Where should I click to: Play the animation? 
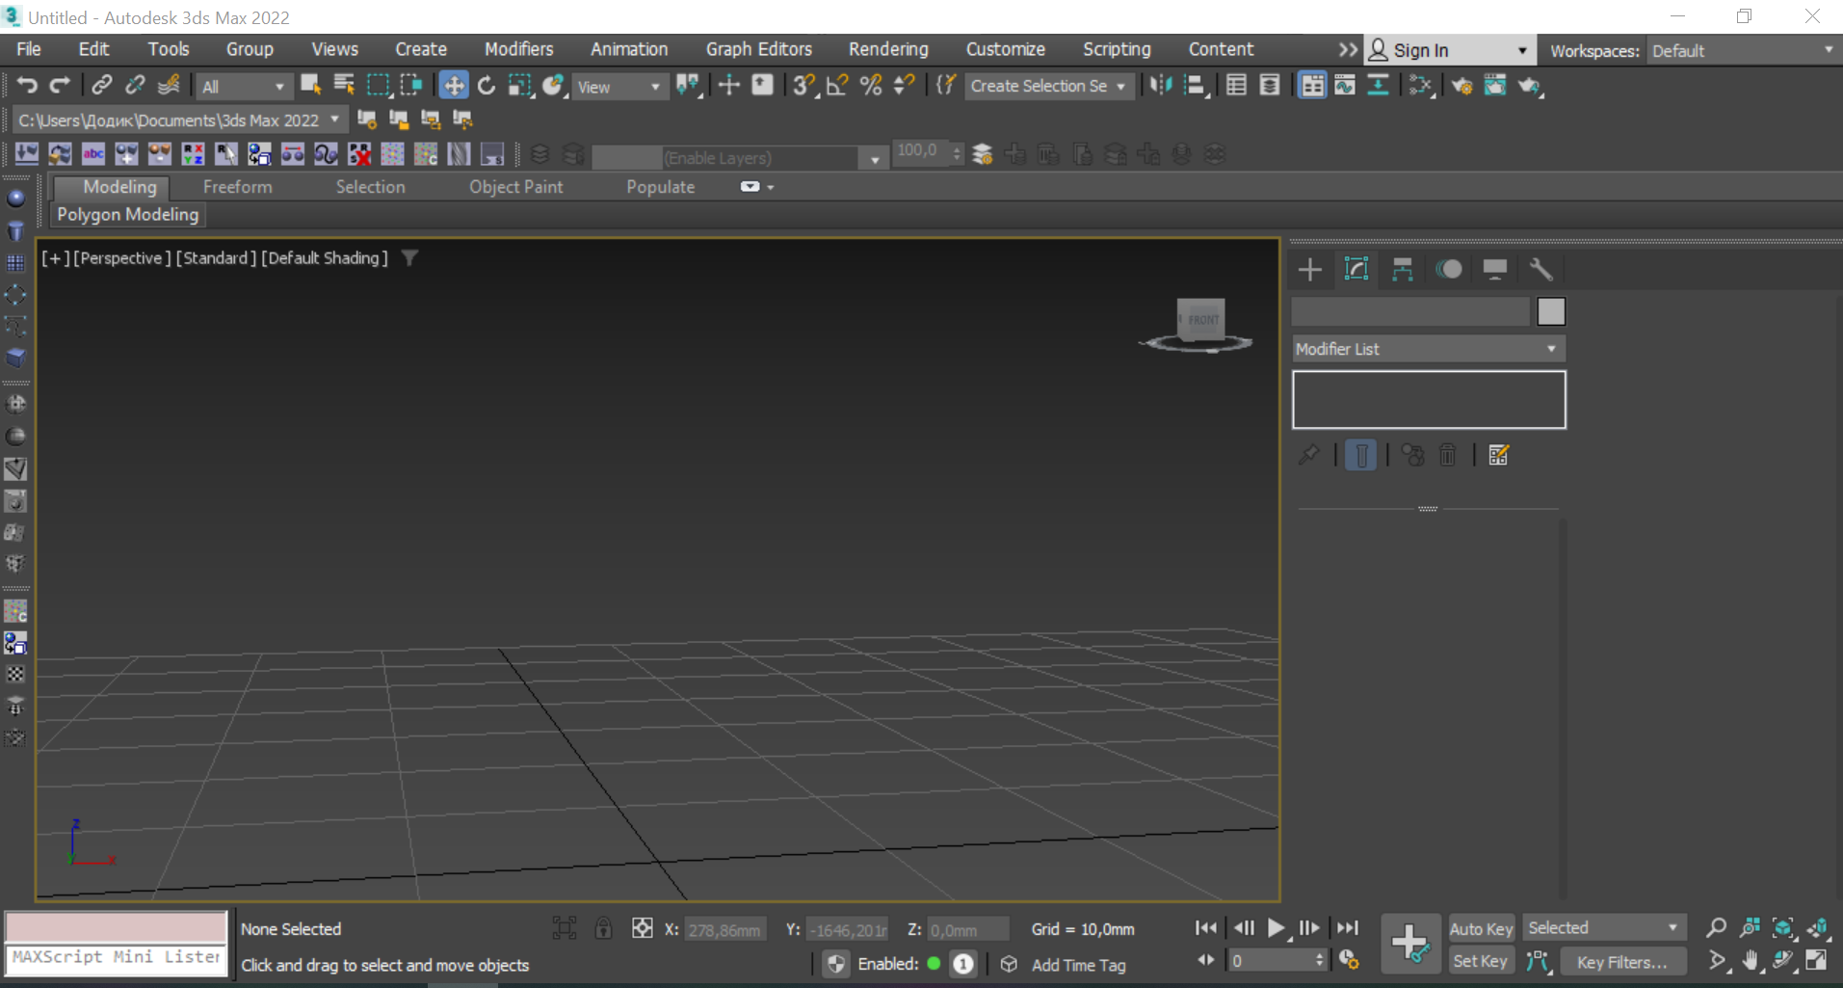[1276, 928]
